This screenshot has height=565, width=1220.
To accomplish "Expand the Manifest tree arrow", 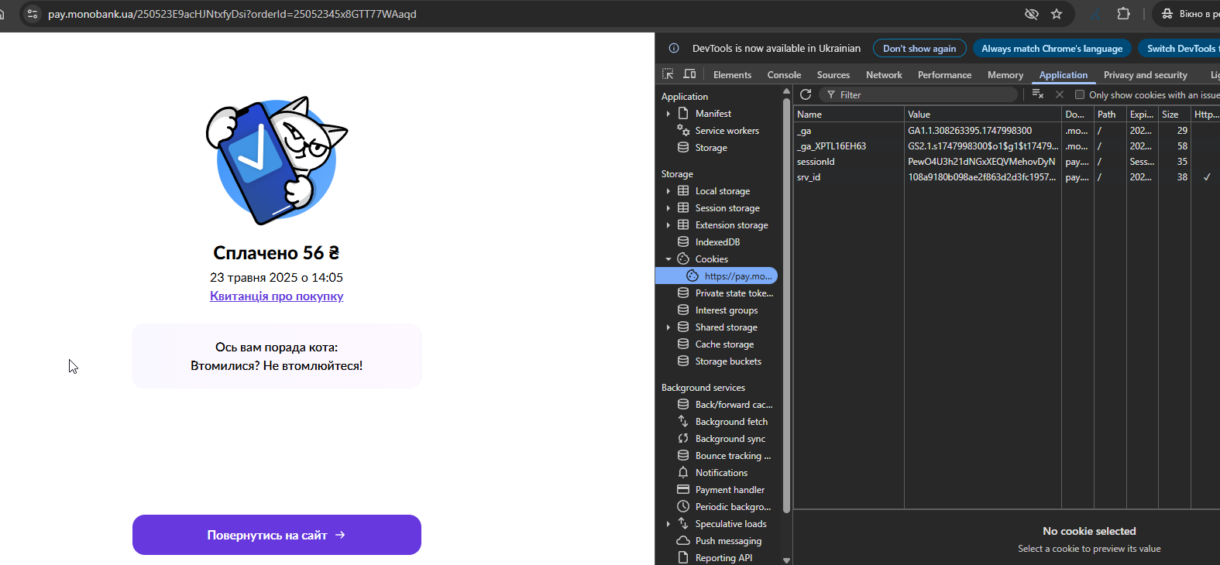I will click(x=668, y=114).
